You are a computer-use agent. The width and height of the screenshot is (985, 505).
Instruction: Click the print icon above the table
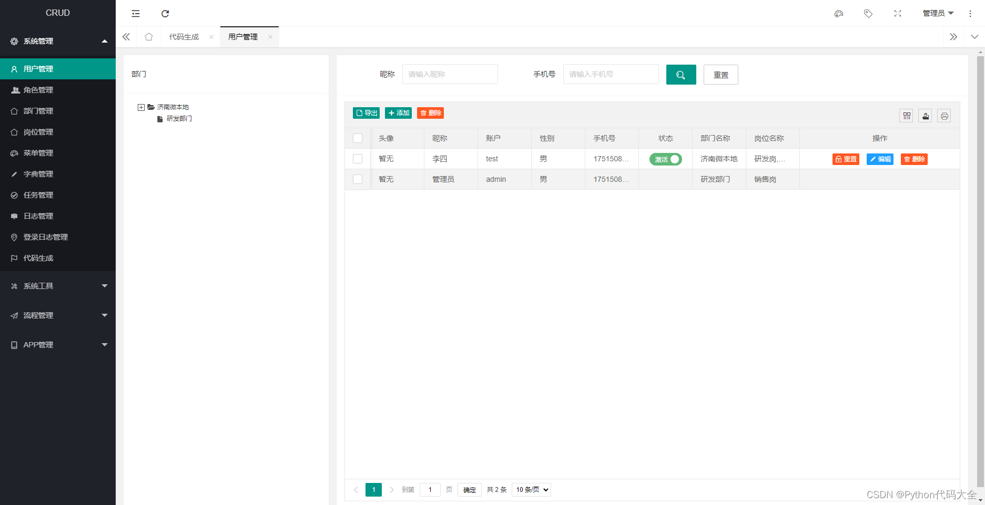944,116
